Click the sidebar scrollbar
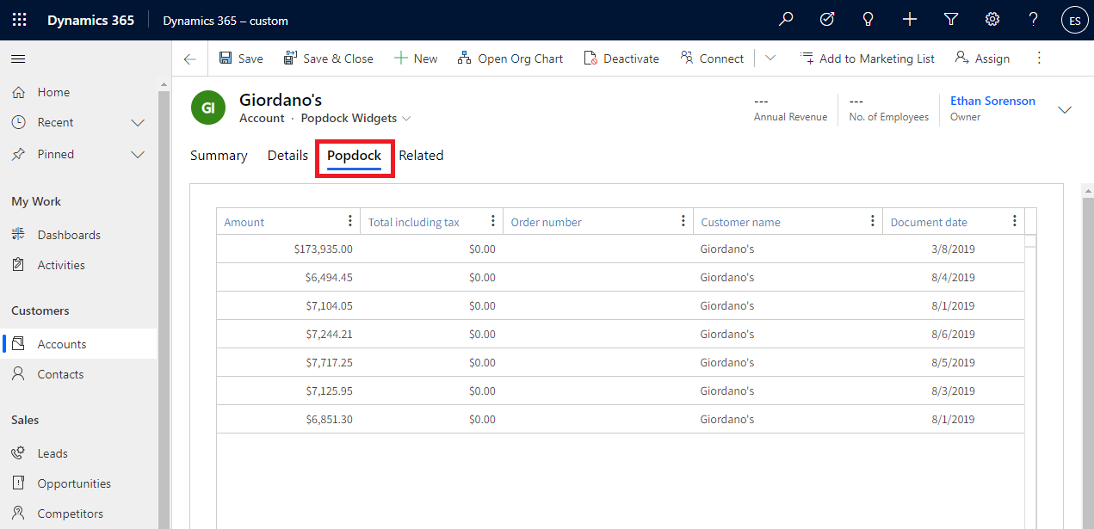Viewport: 1094px width, 529px height. pos(164,310)
